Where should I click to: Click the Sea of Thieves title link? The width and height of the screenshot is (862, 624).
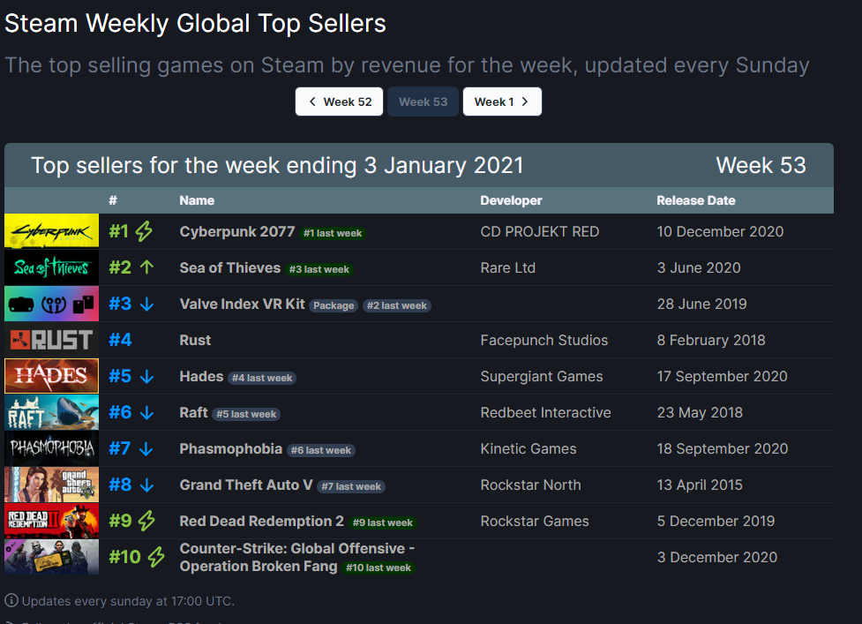229,267
